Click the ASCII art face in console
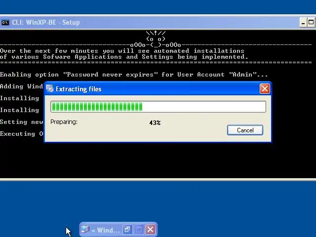This screenshot has height=237, width=316. (x=156, y=39)
